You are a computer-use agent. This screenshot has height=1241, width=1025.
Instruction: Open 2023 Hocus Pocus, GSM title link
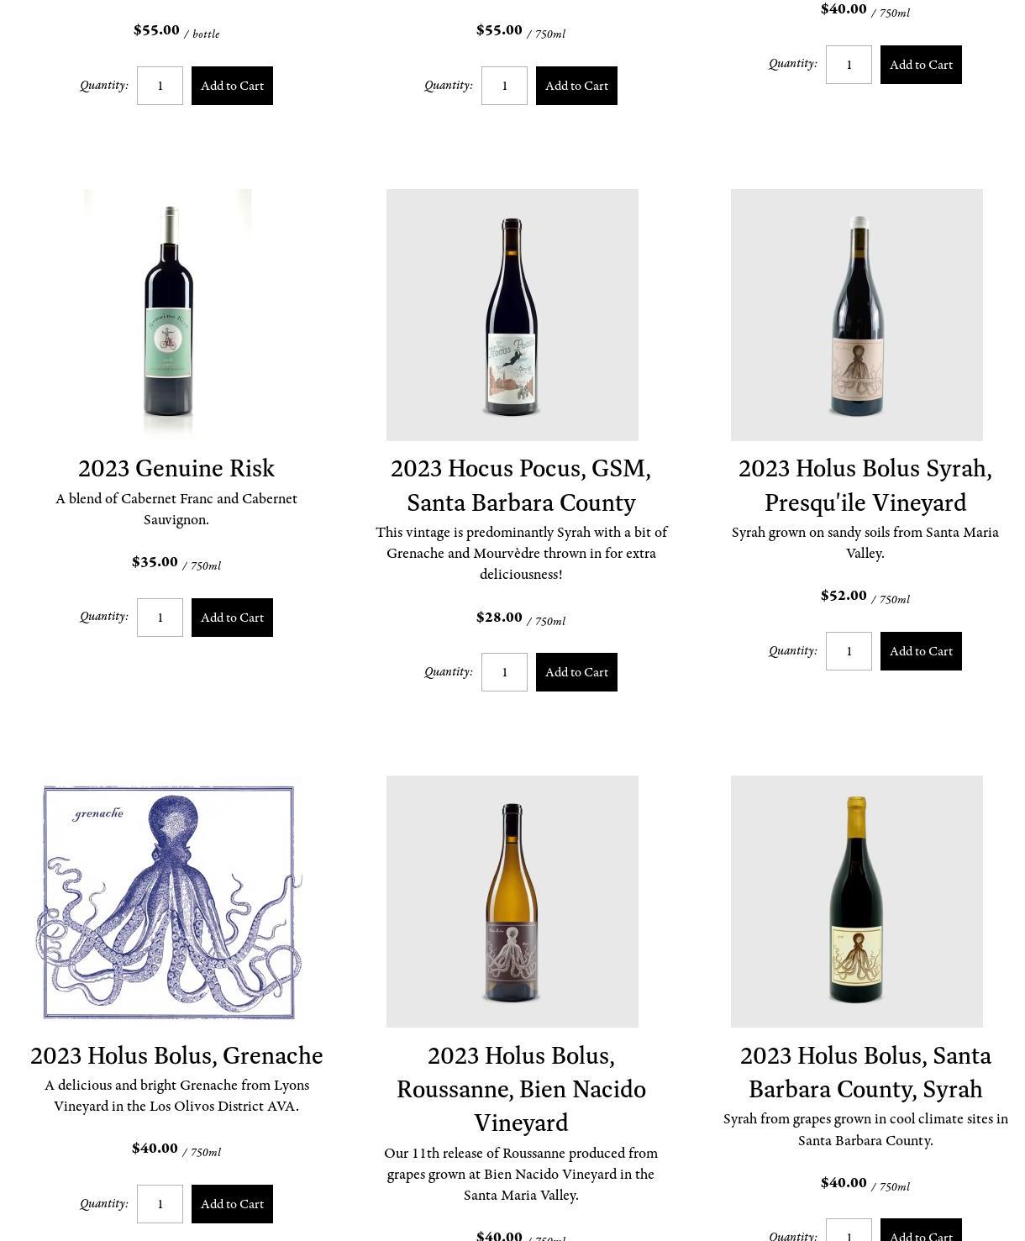click(x=521, y=485)
